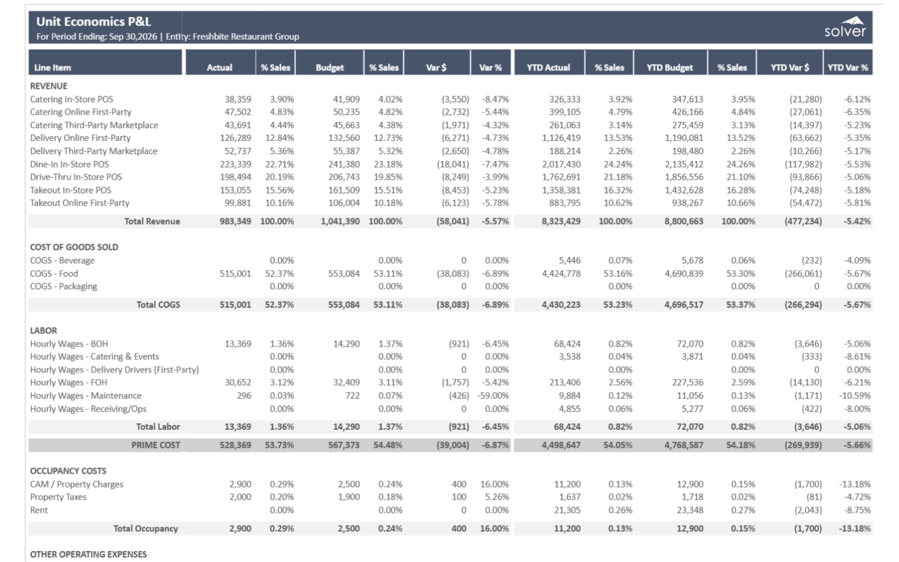899x562 pixels.
Task: Select the Total Labor row label
Action: 158,427
